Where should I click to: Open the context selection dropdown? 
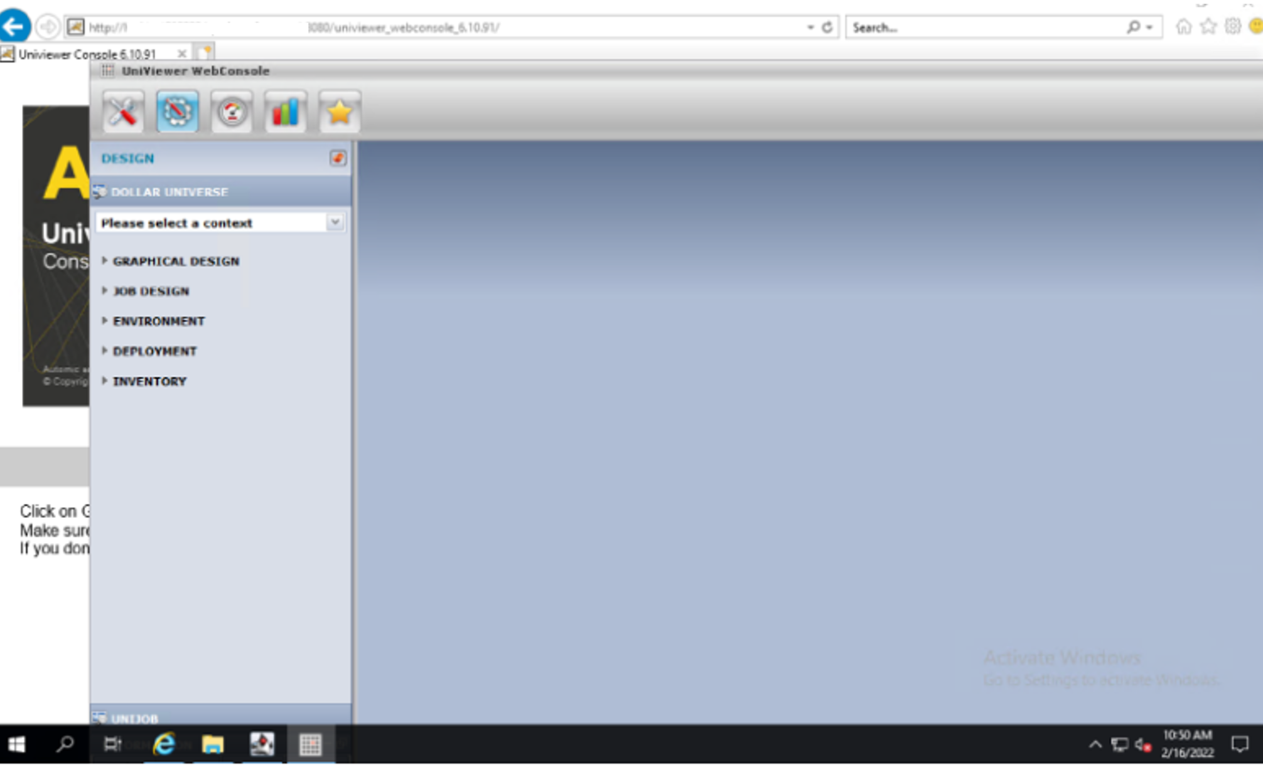[x=335, y=222]
